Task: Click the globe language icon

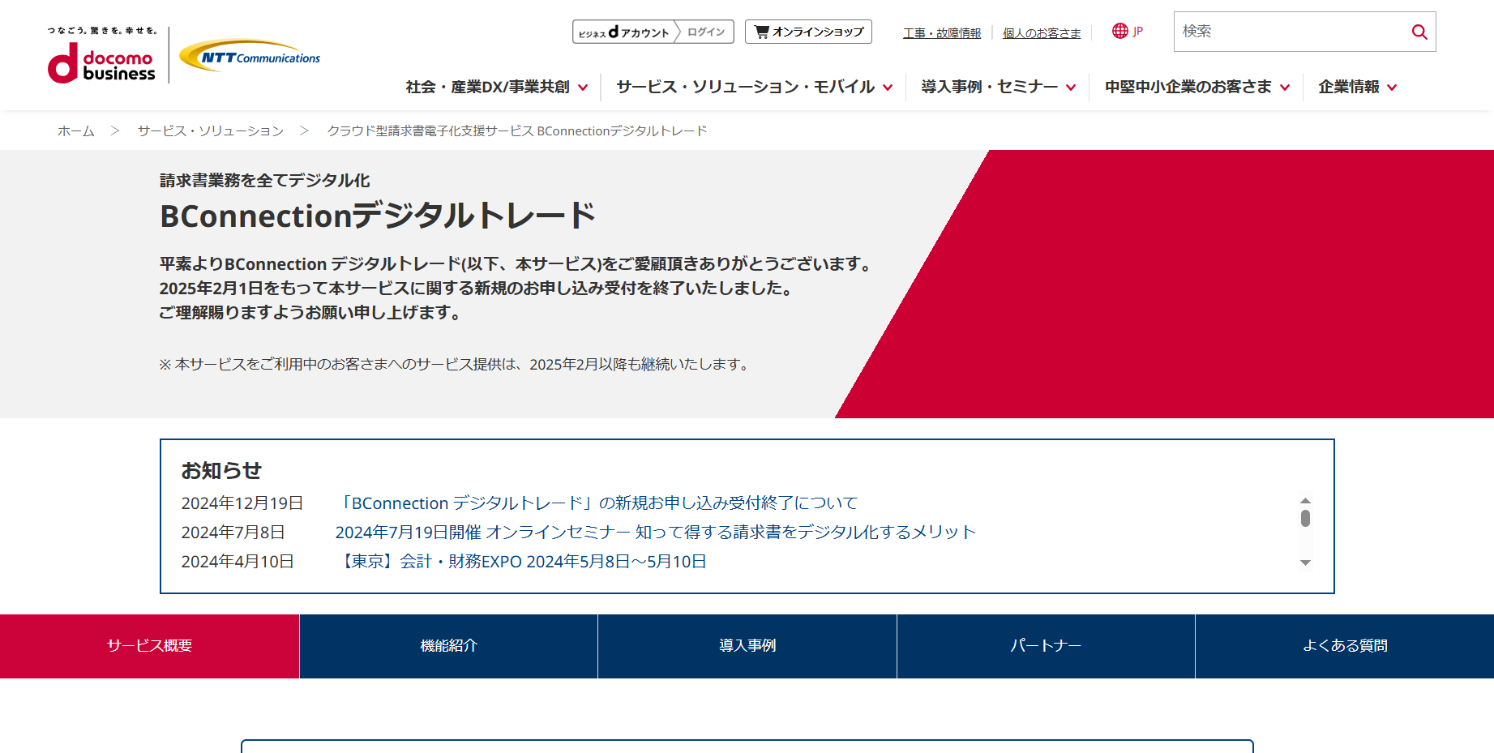Action: pyautogui.click(x=1119, y=31)
